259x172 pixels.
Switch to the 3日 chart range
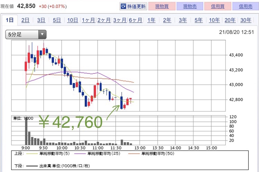41,20
